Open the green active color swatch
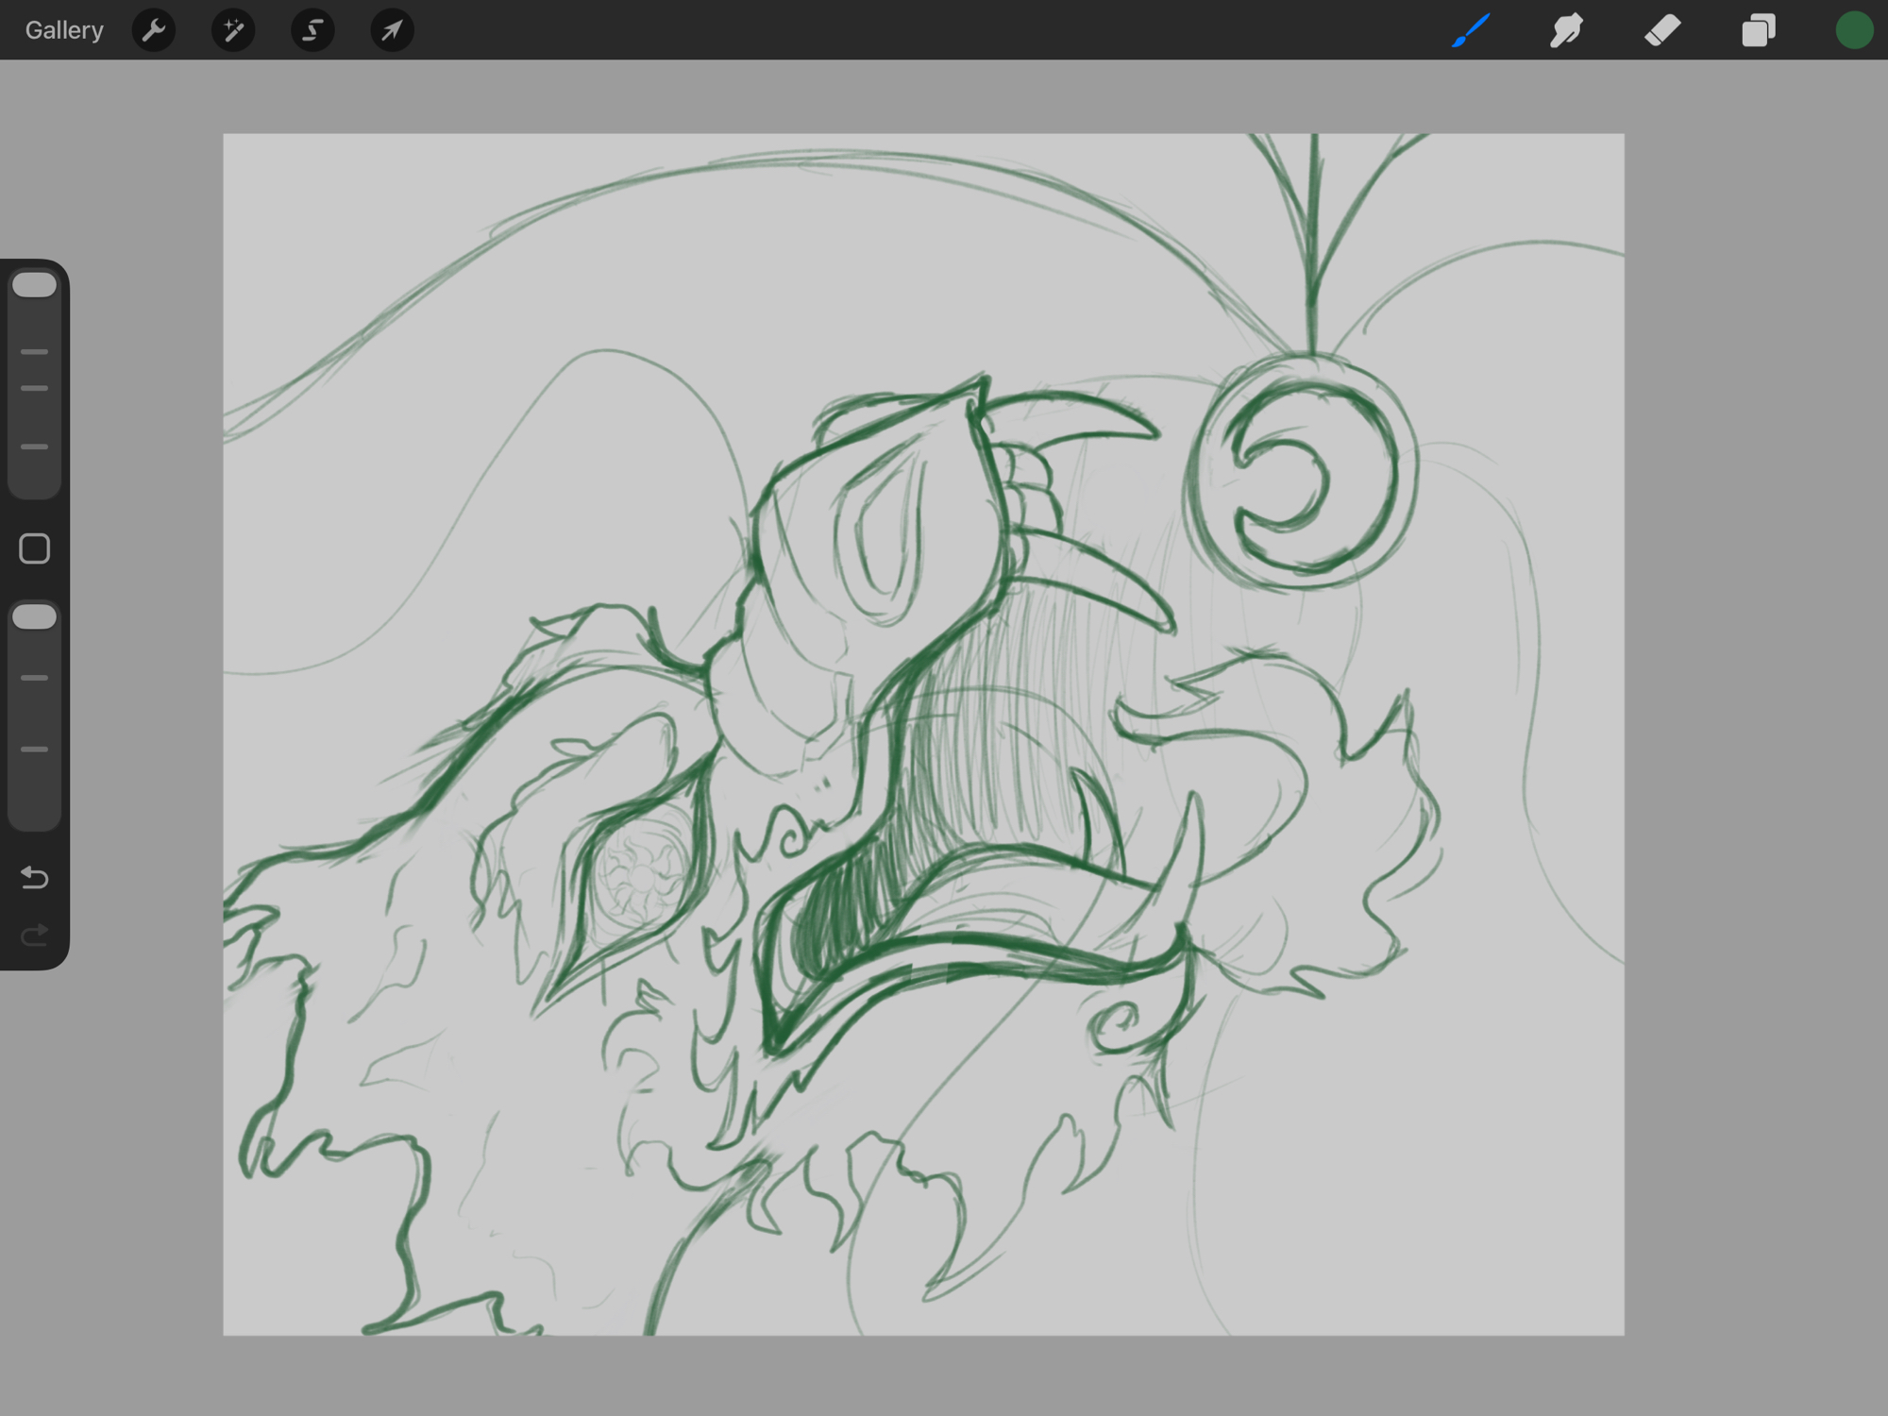The height and width of the screenshot is (1416, 1888). coord(1854,30)
